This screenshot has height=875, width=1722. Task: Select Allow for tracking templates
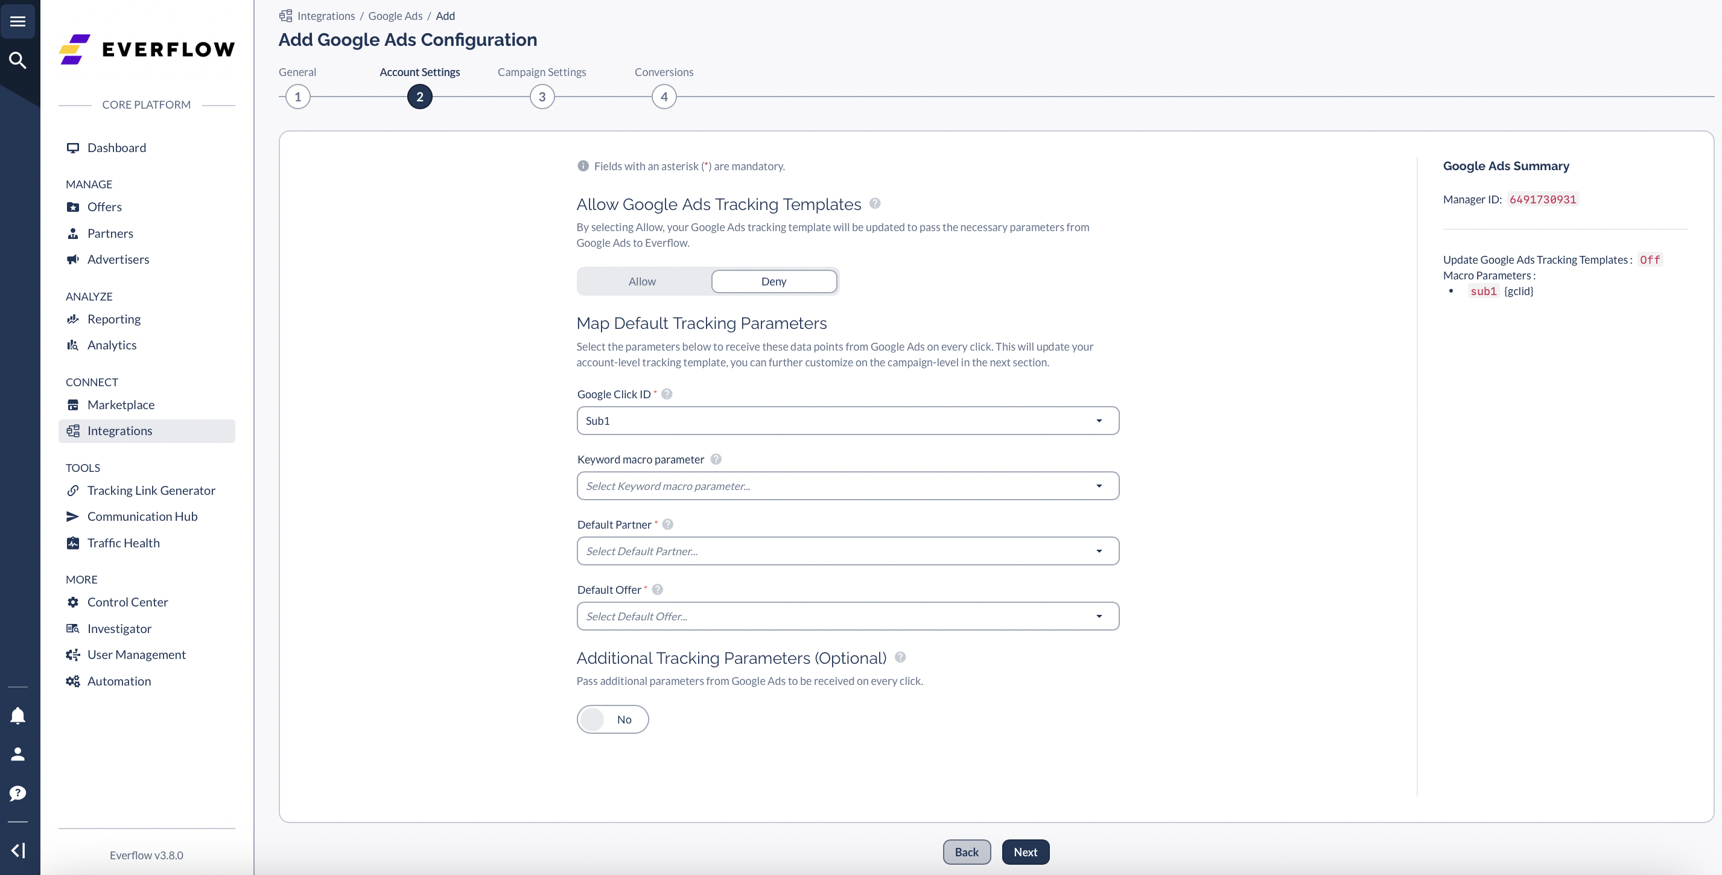(643, 281)
